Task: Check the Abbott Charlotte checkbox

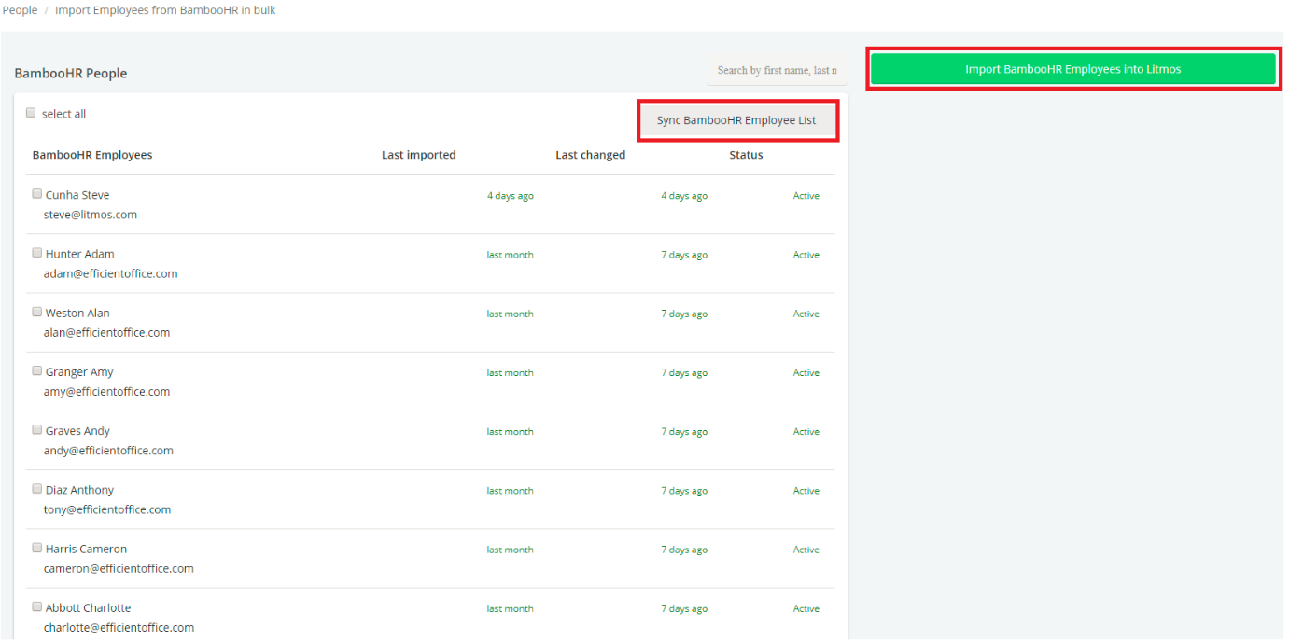Action: click(x=37, y=606)
